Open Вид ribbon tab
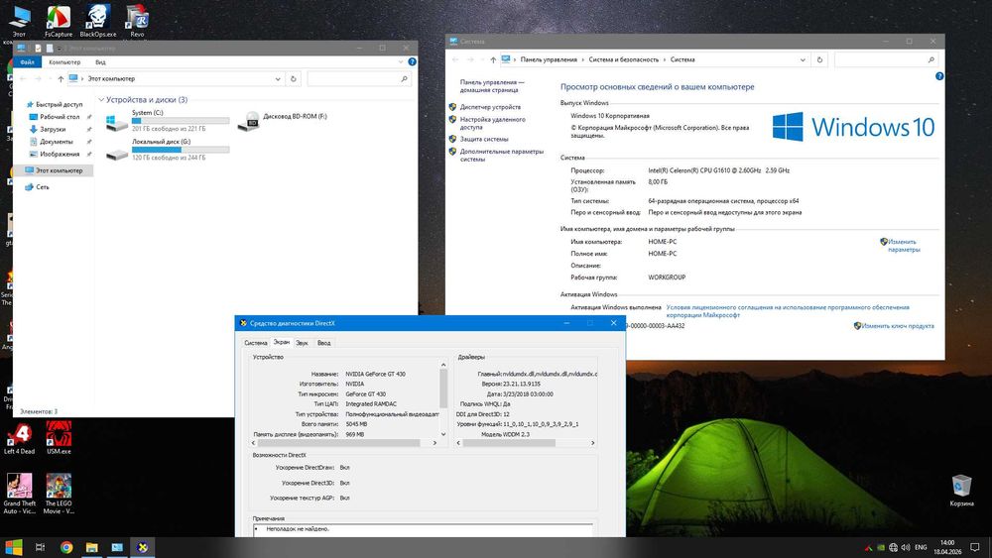992x558 pixels. tap(100, 61)
